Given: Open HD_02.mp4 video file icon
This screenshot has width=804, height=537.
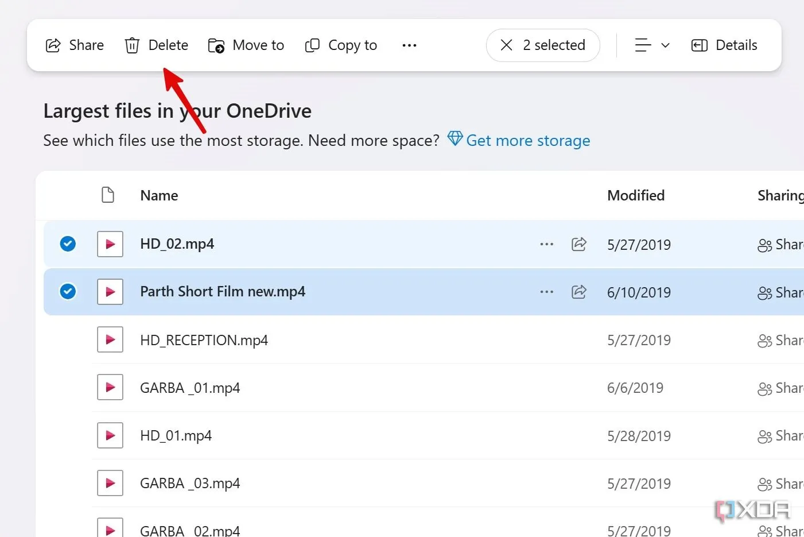Looking at the screenshot, I should pyautogui.click(x=110, y=244).
